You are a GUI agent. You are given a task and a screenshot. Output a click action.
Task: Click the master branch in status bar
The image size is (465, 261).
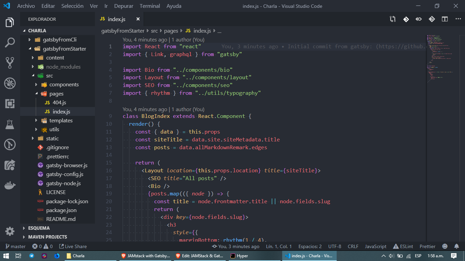15,246
